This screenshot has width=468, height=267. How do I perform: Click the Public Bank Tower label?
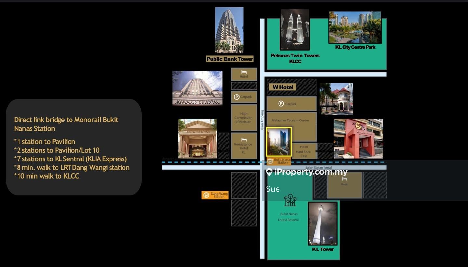[x=229, y=59]
